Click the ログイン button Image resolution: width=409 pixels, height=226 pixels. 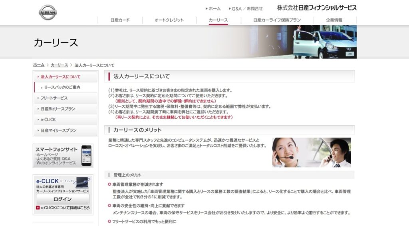pyautogui.click(x=63, y=199)
